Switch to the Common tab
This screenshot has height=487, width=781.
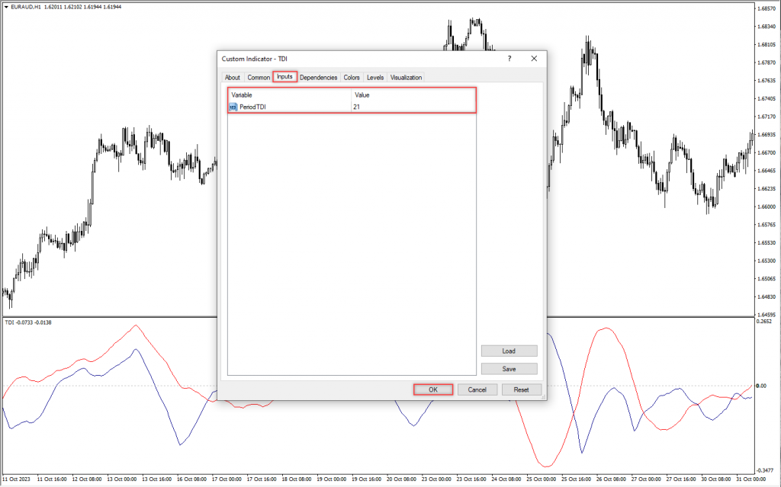259,78
